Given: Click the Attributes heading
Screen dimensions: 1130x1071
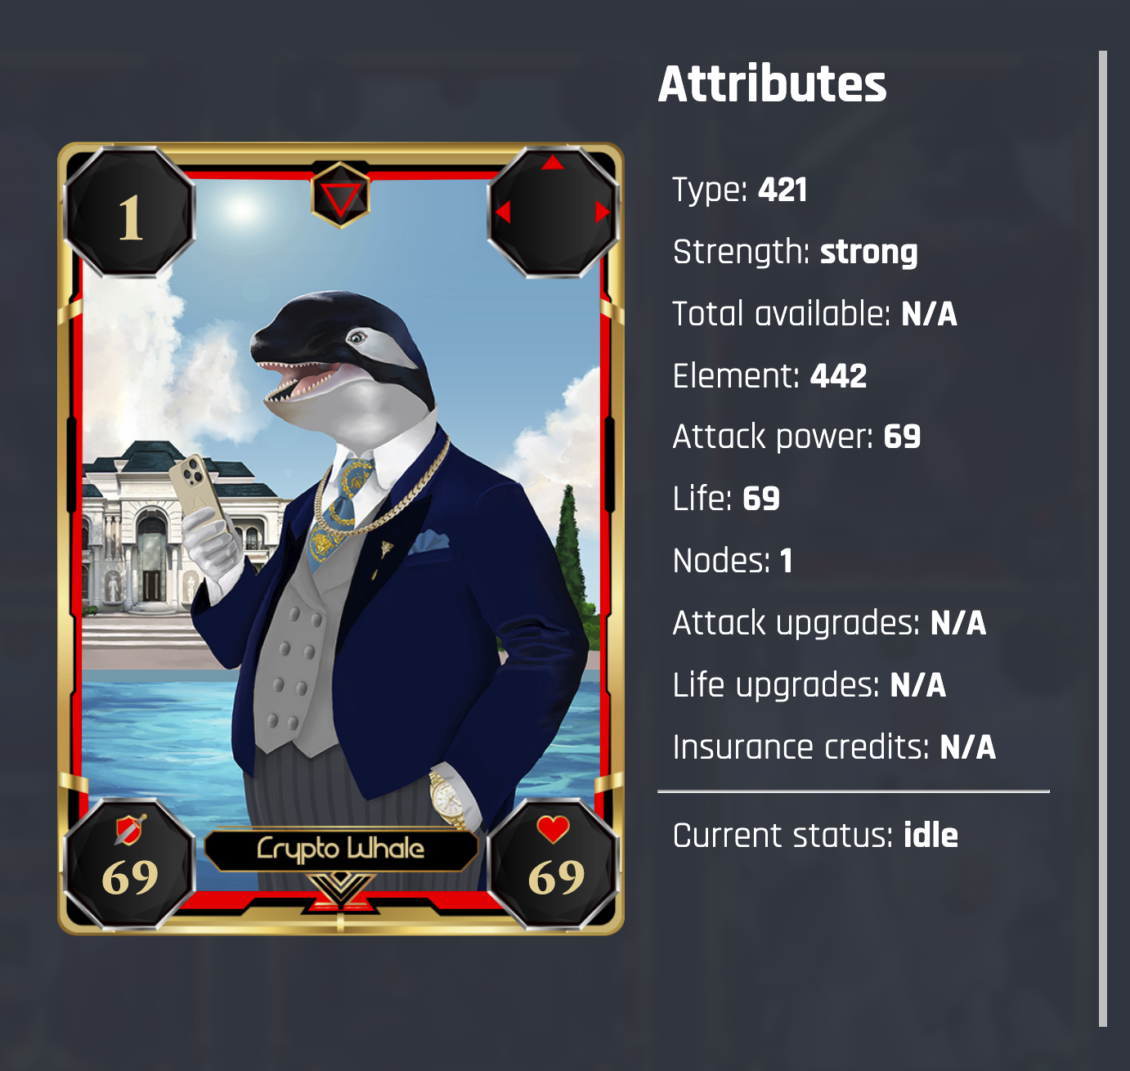Looking at the screenshot, I should click(772, 83).
